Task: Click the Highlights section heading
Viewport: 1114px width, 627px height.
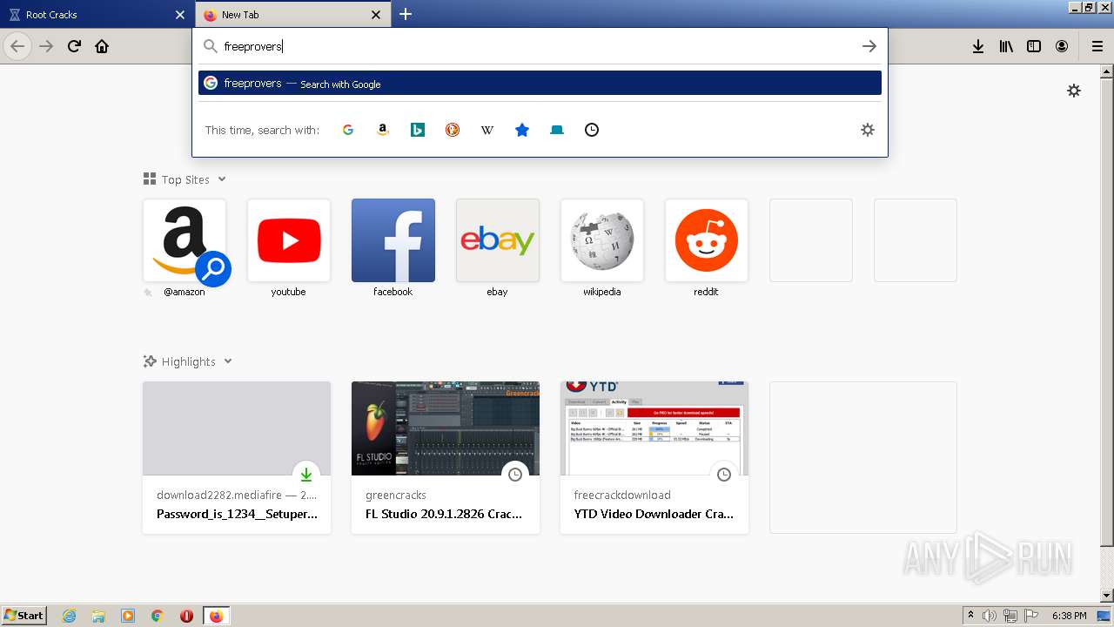Action: (x=188, y=361)
